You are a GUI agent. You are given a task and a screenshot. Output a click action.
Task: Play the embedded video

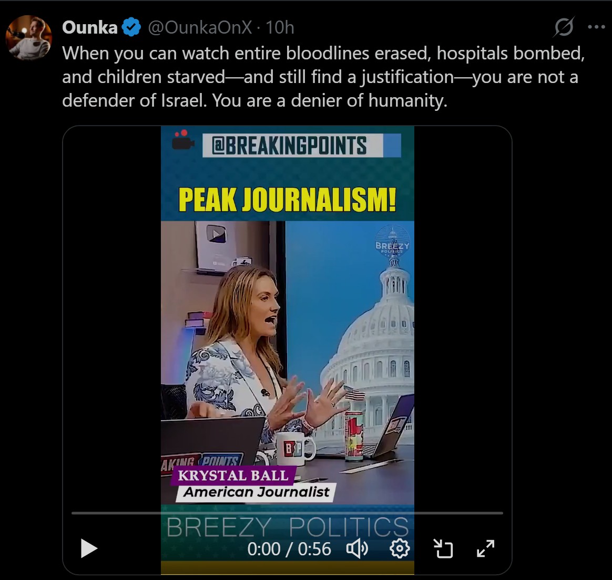tap(89, 548)
